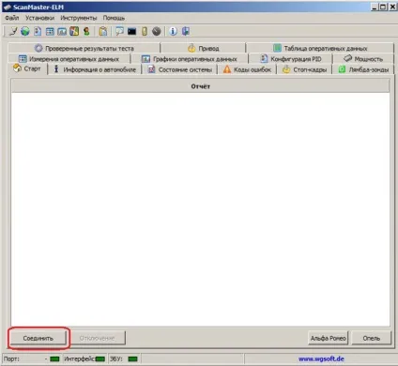Click the green ЭБУ status indicator

click(x=133, y=358)
